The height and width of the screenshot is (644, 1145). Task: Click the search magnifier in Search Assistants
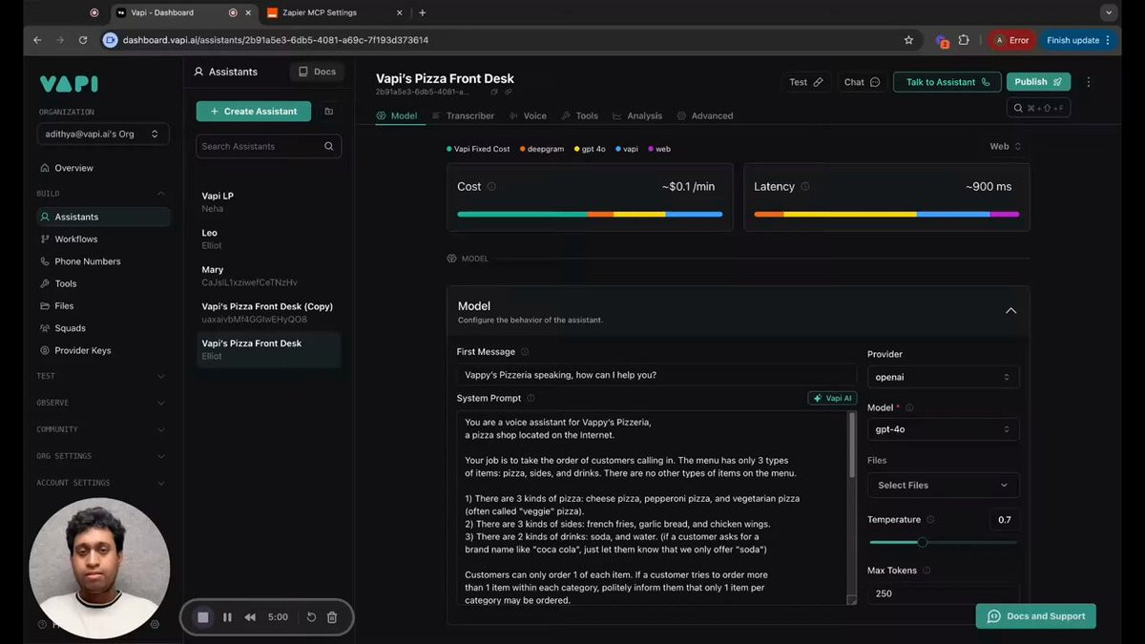click(x=328, y=146)
